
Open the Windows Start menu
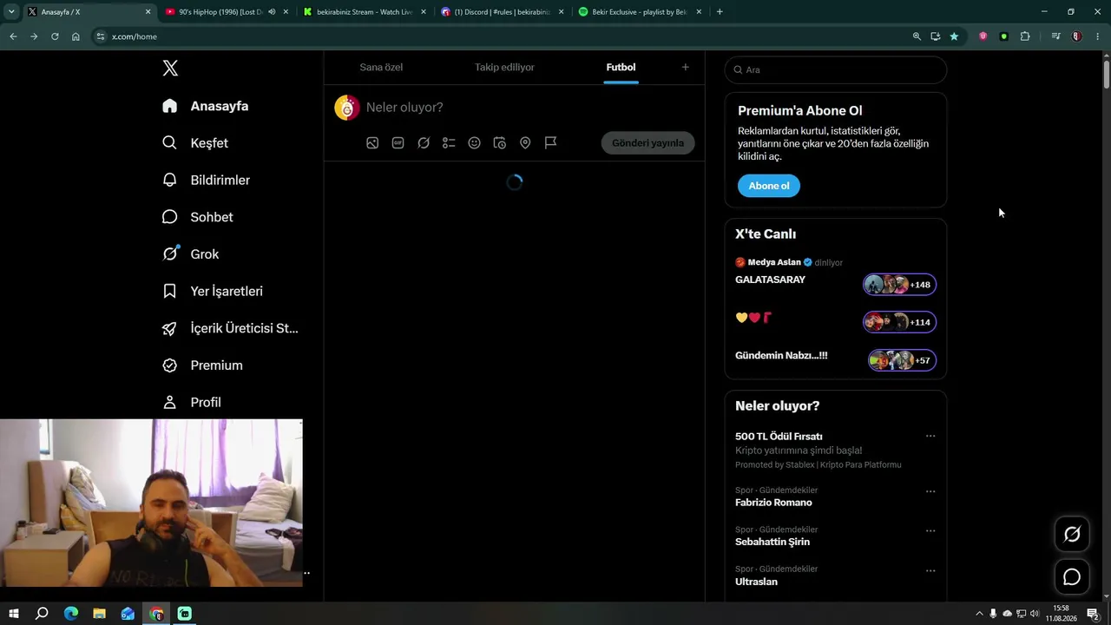(x=14, y=614)
